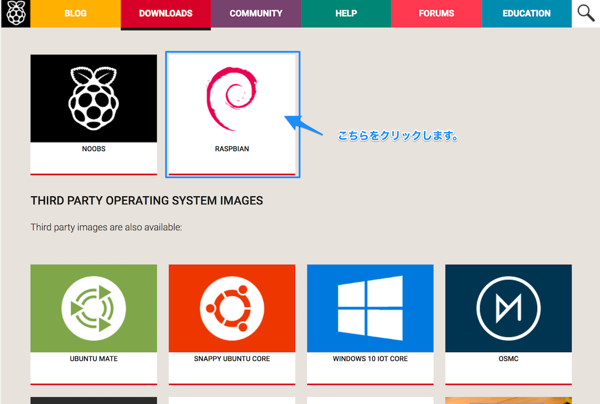This screenshot has height=404, width=600.
Task: Open the OSMC text link
Action: pyautogui.click(x=508, y=359)
